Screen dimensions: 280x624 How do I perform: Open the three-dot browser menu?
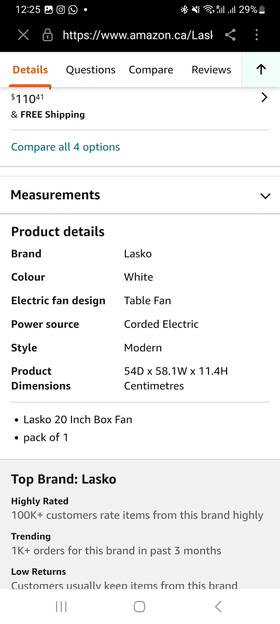(x=257, y=35)
